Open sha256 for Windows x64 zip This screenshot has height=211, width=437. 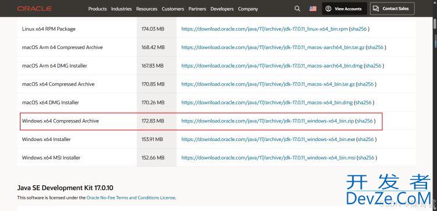[x=365, y=121]
